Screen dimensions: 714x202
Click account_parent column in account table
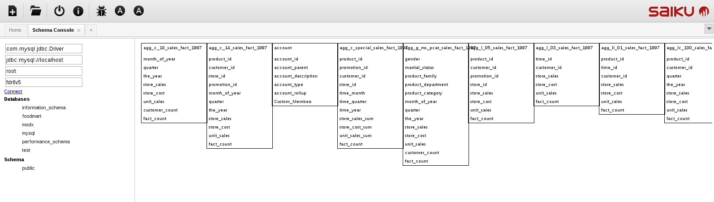(x=291, y=68)
